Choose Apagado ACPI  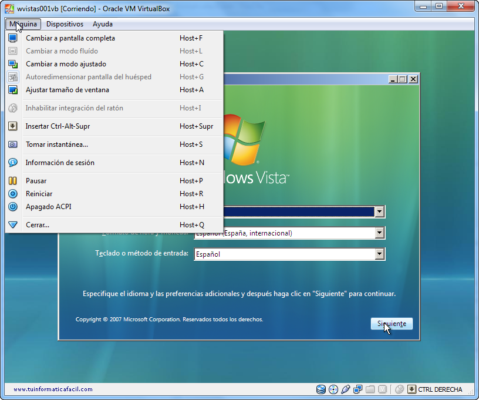pyautogui.click(x=114, y=207)
